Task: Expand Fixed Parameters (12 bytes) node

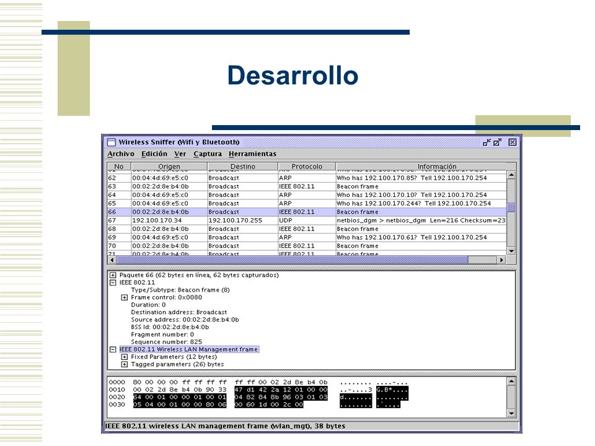Action: [124, 357]
